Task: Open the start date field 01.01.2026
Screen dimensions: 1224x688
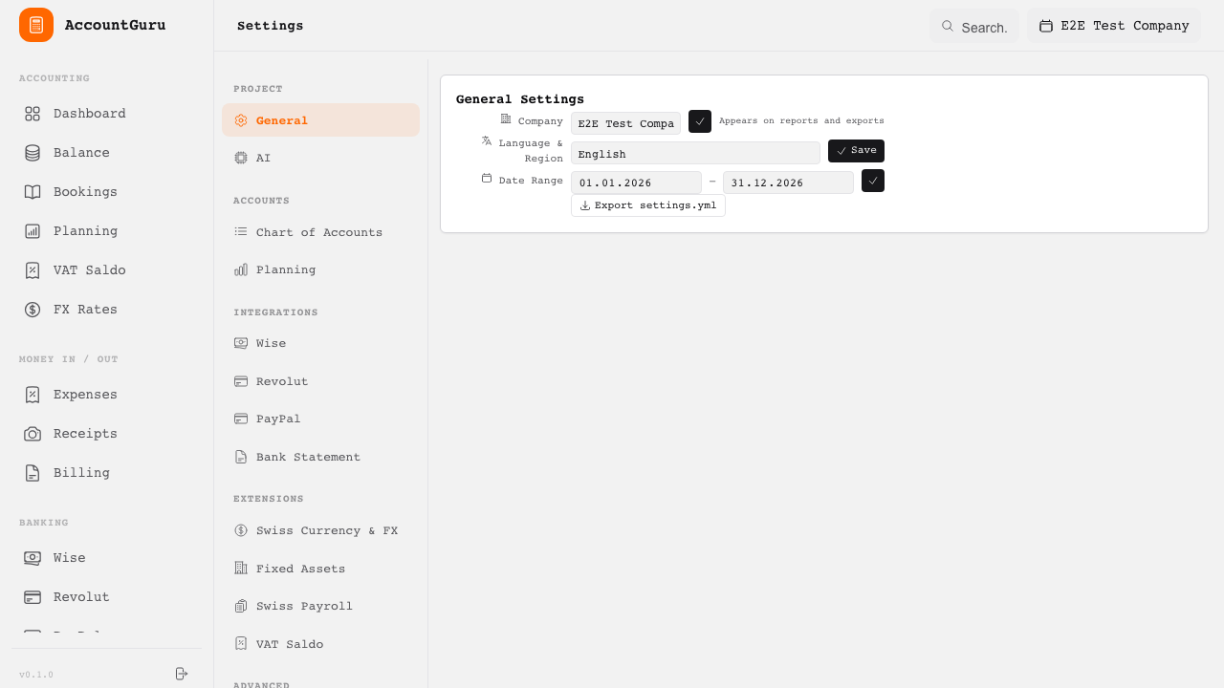Action: click(x=636, y=183)
